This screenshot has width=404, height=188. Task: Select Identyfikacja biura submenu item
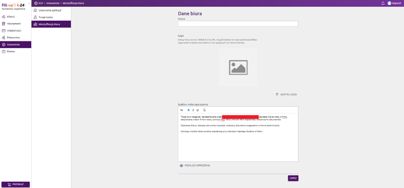click(x=51, y=24)
